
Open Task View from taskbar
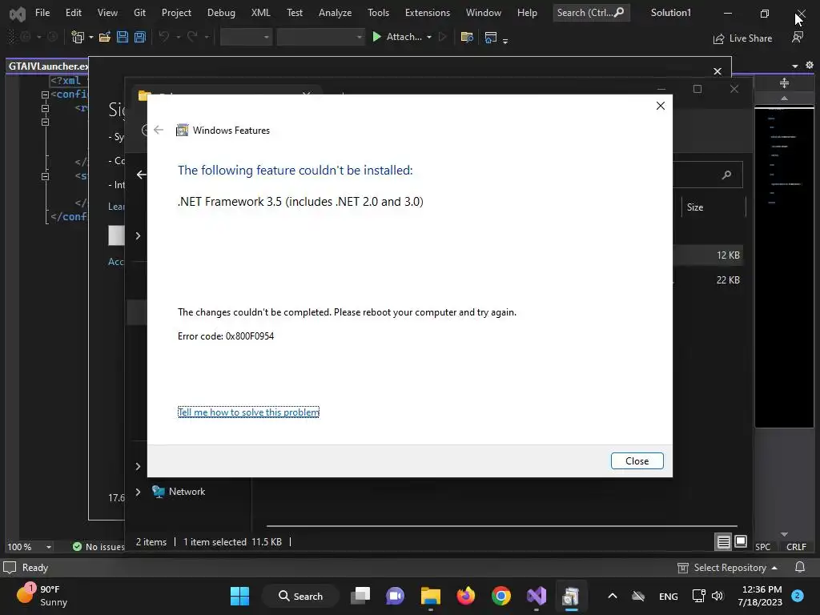tap(360, 596)
